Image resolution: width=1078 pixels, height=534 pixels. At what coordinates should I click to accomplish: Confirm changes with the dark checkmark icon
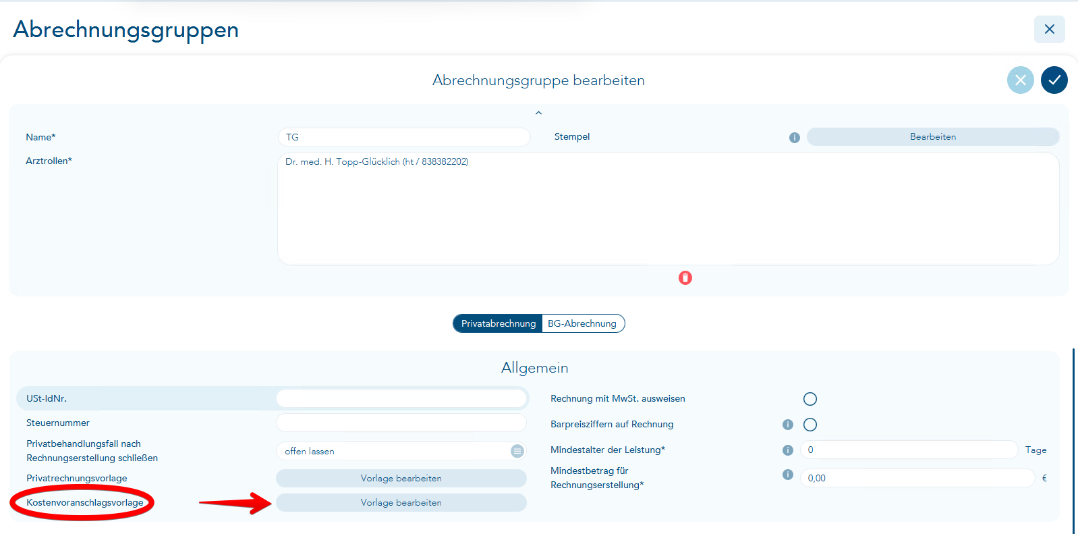click(1054, 80)
